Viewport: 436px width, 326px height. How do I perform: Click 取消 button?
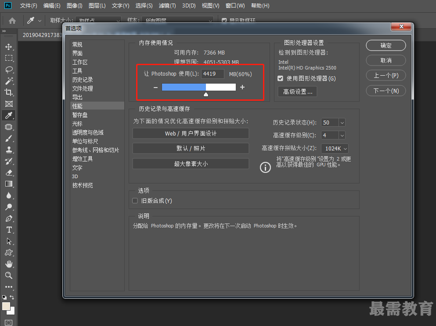386,60
